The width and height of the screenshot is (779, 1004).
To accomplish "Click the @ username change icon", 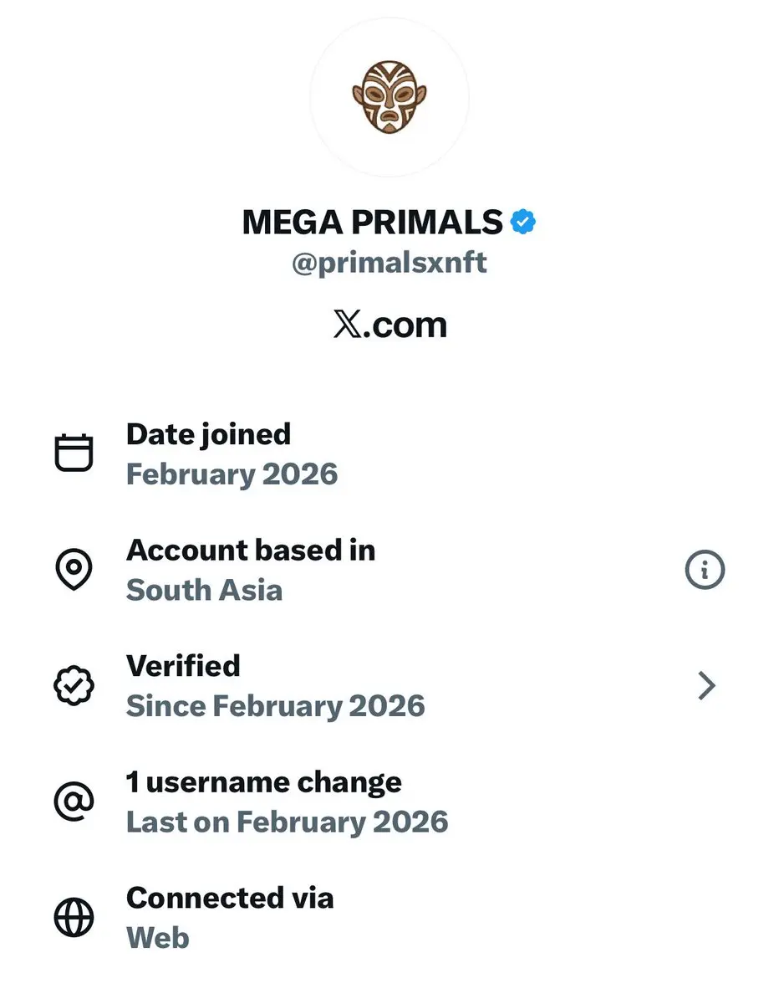I will pos(74,802).
